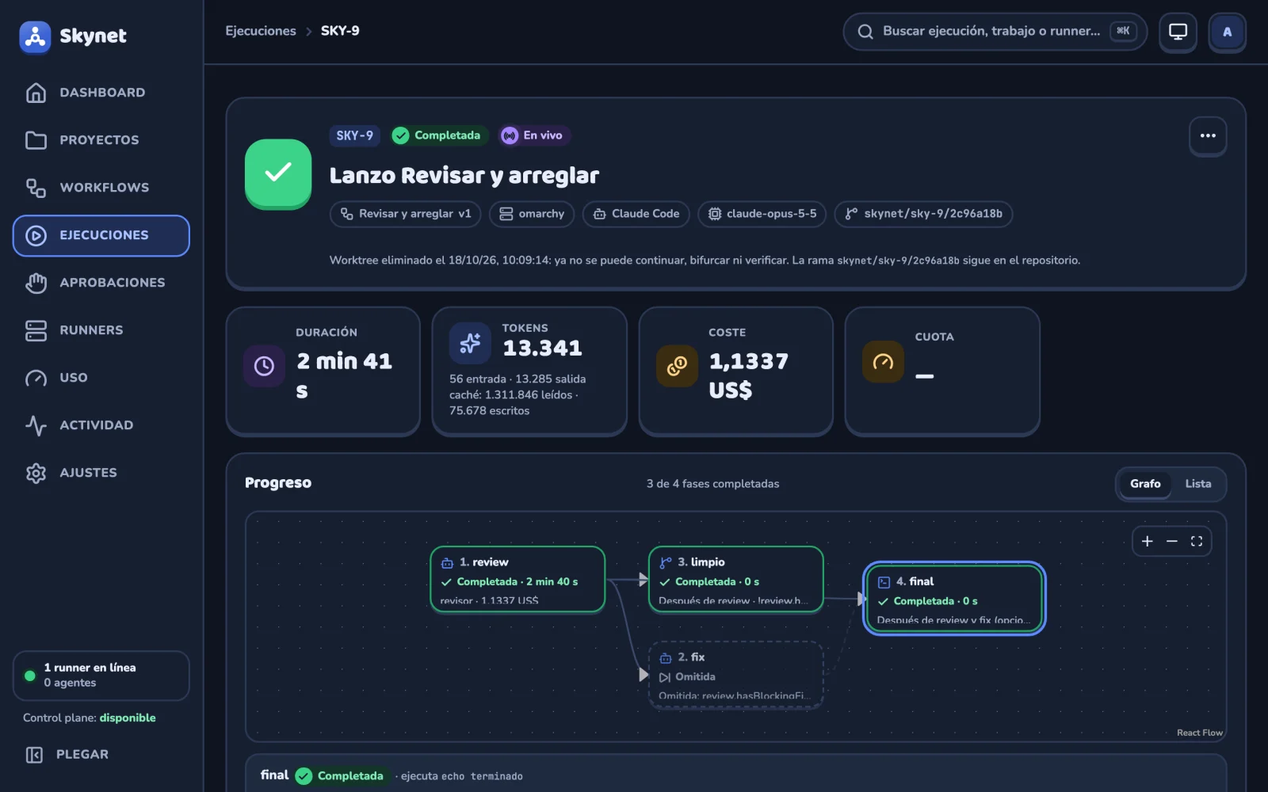The height and width of the screenshot is (792, 1268).
Task: Click the Tokens sparkle icon
Action: tap(470, 343)
